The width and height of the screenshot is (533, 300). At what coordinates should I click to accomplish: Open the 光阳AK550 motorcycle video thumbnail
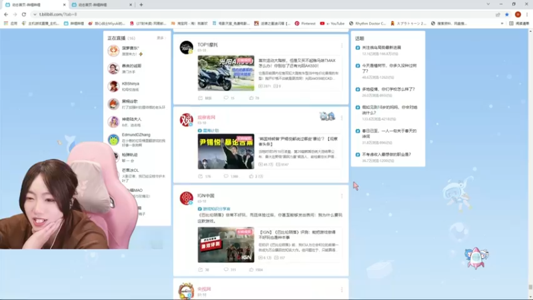[x=226, y=73]
